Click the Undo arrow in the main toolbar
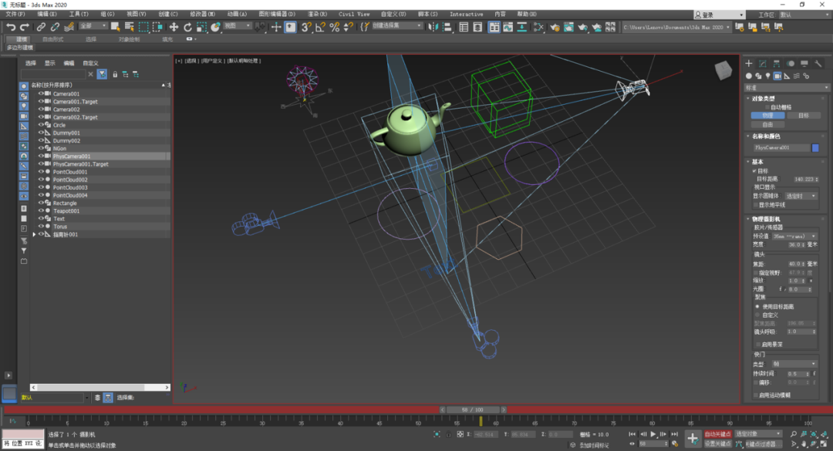The image size is (833, 451). coord(11,26)
